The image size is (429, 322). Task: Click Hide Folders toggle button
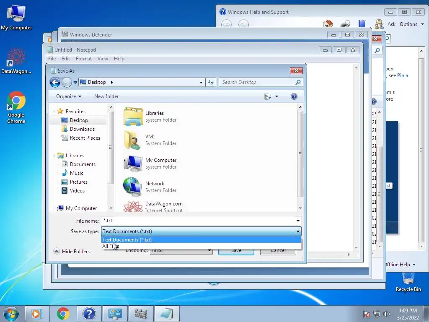tap(72, 252)
